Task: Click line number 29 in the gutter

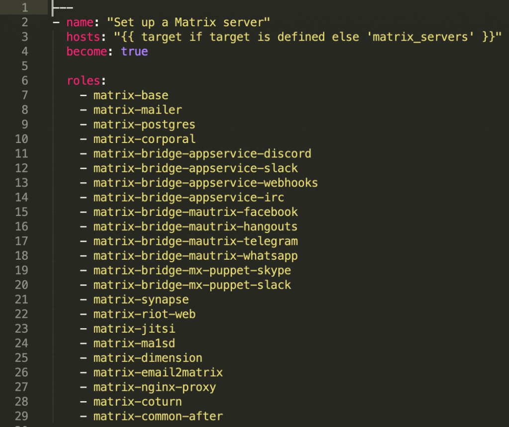Action: [21, 416]
